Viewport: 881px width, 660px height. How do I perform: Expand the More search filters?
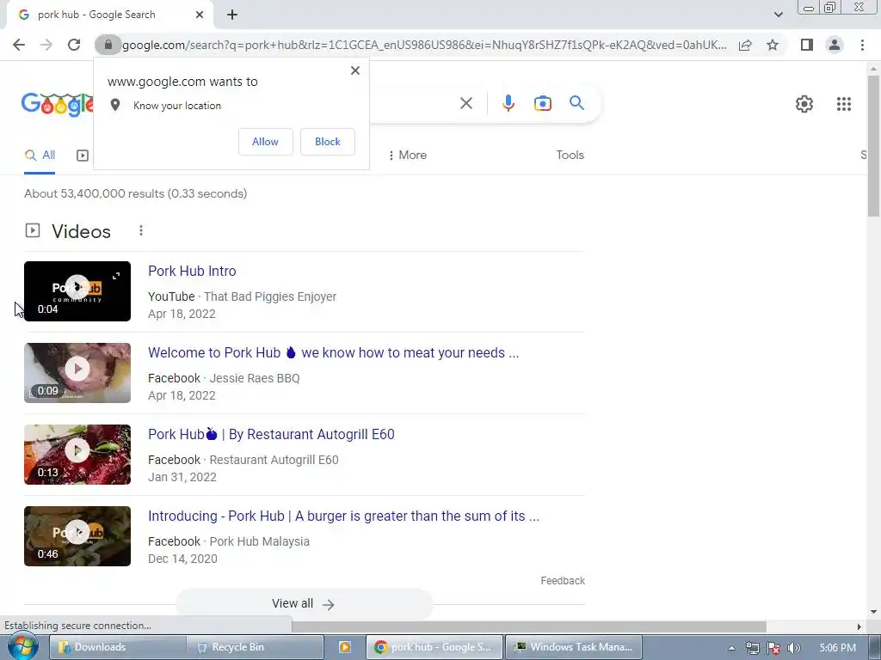[407, 155]
